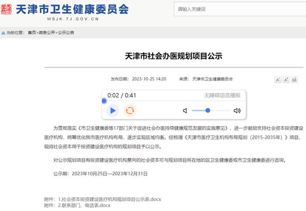
Task: Click the 无障碍语音播报 label
Action: (x=222, y=96)
